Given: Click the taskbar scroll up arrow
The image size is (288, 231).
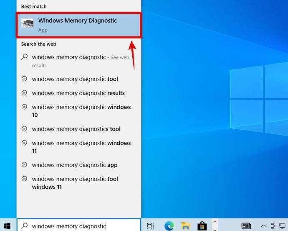Looking at the screenshot, I should coord(215,222).
